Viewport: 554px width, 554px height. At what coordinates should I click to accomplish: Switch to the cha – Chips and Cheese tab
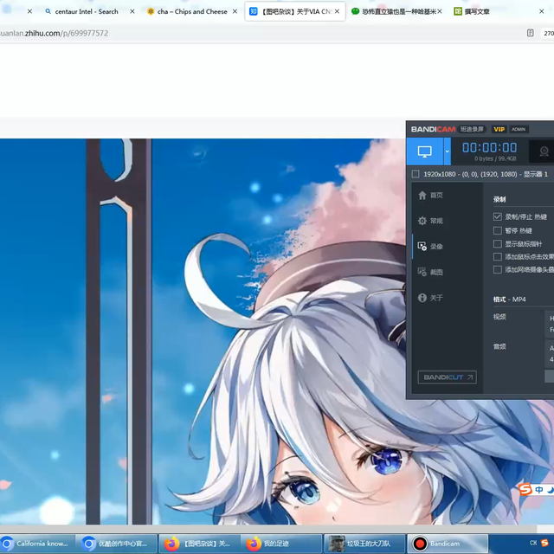[x=192, y=12]
